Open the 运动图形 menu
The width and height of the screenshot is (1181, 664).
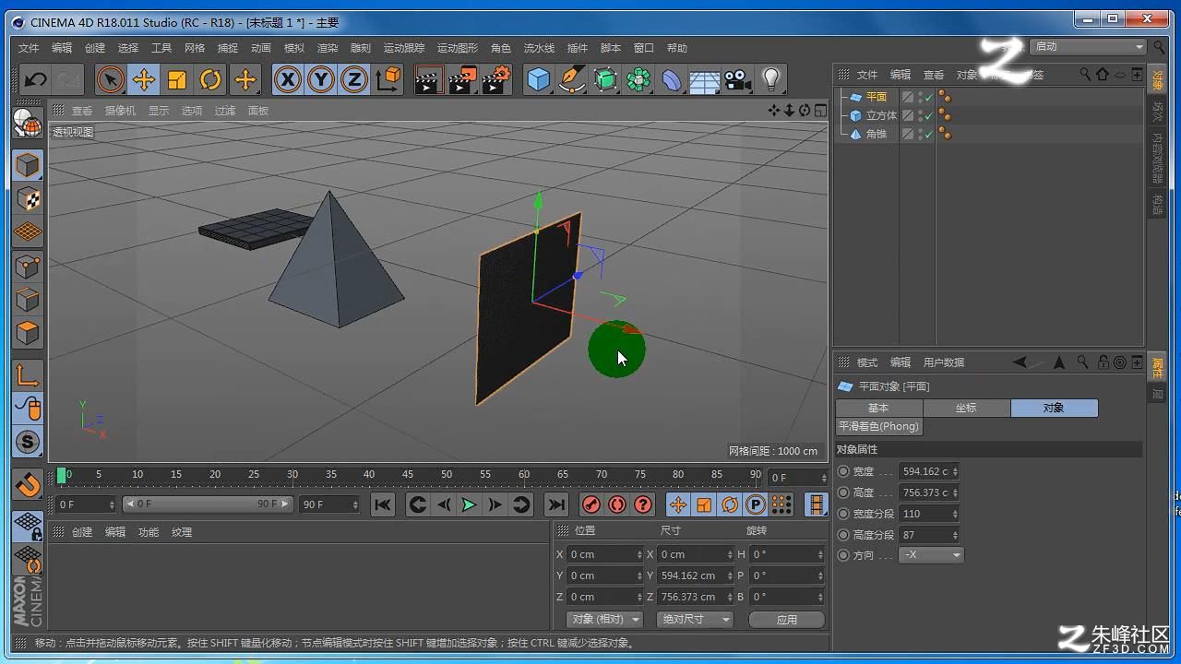[458, 48]
